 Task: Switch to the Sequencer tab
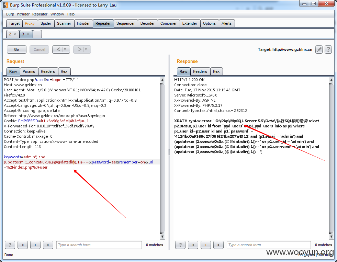(x=125, y=23)
